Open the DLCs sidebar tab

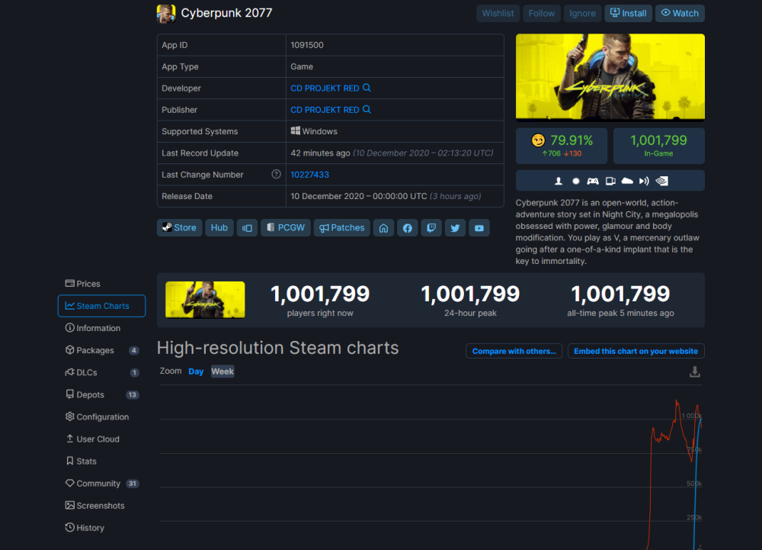tap(101, 372)
